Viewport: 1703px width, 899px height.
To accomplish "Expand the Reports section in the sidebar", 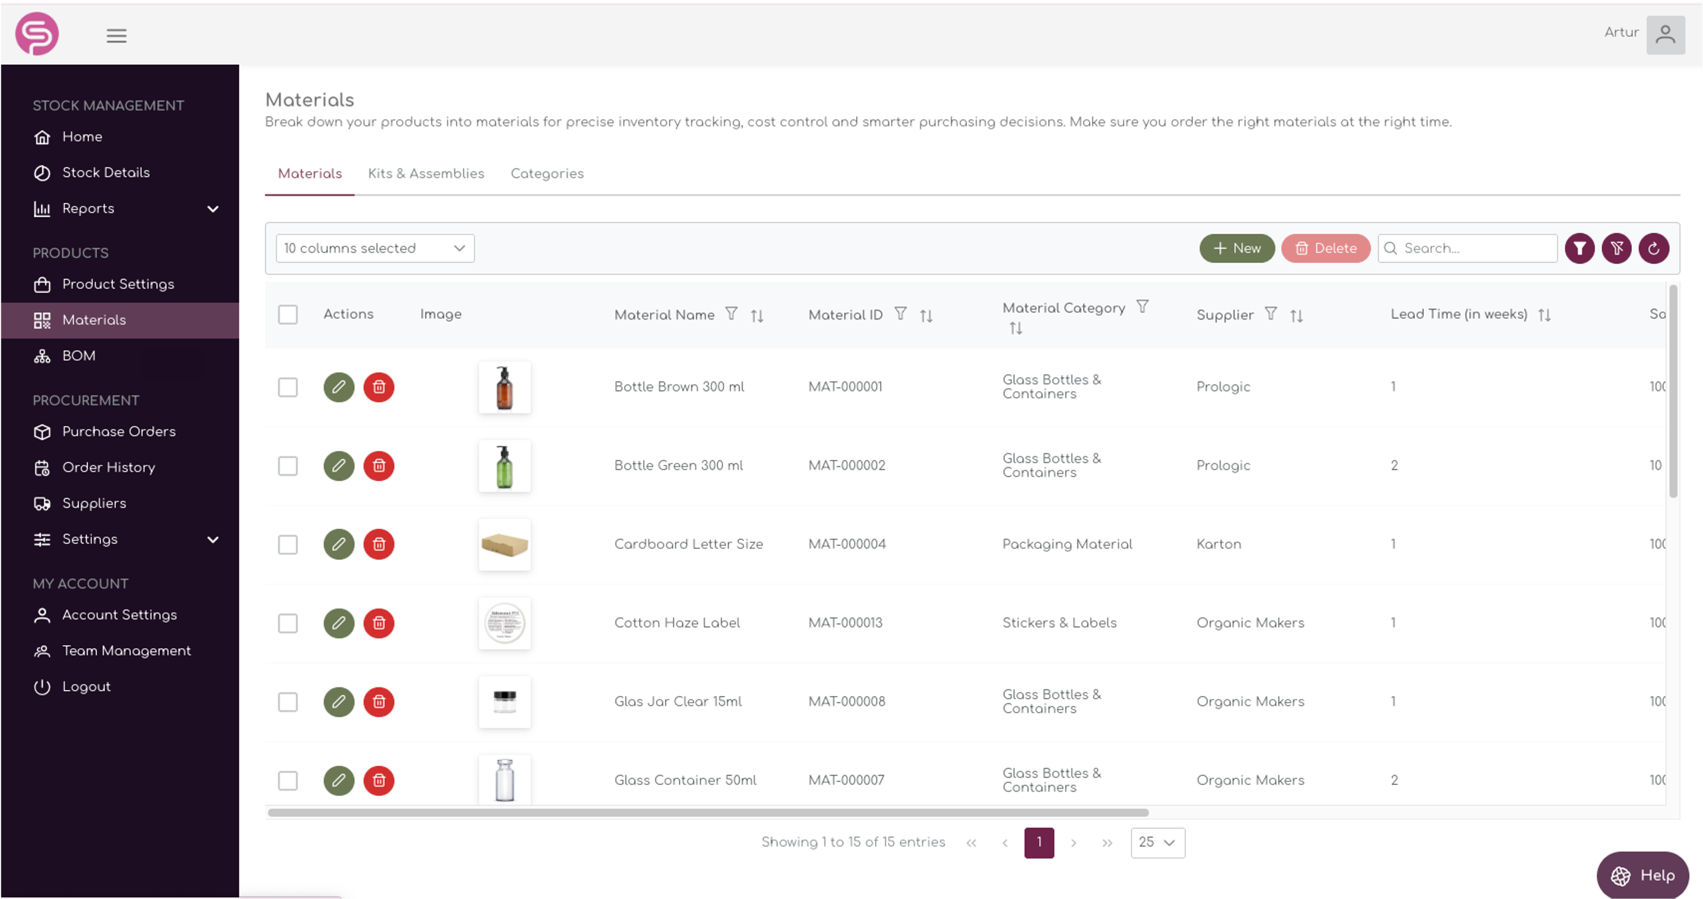I will click(213, 208).
